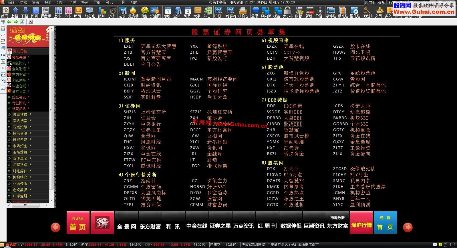Open the 上海证交所 link

(x=153, y=112)
